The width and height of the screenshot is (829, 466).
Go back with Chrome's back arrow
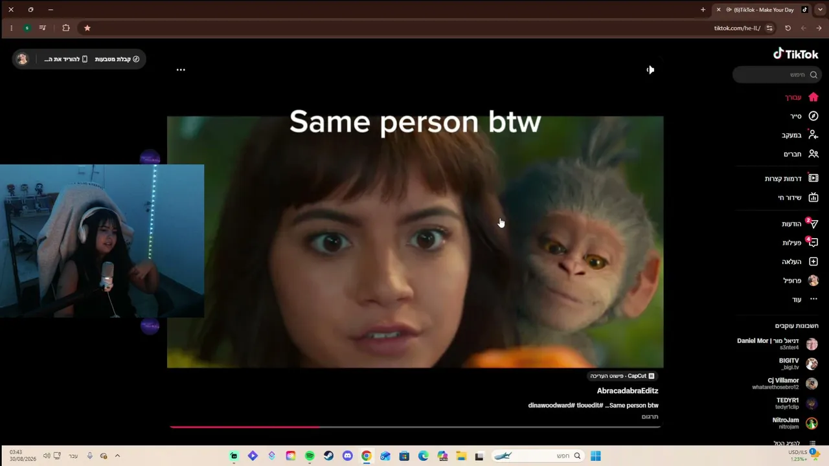coord(819,28)
